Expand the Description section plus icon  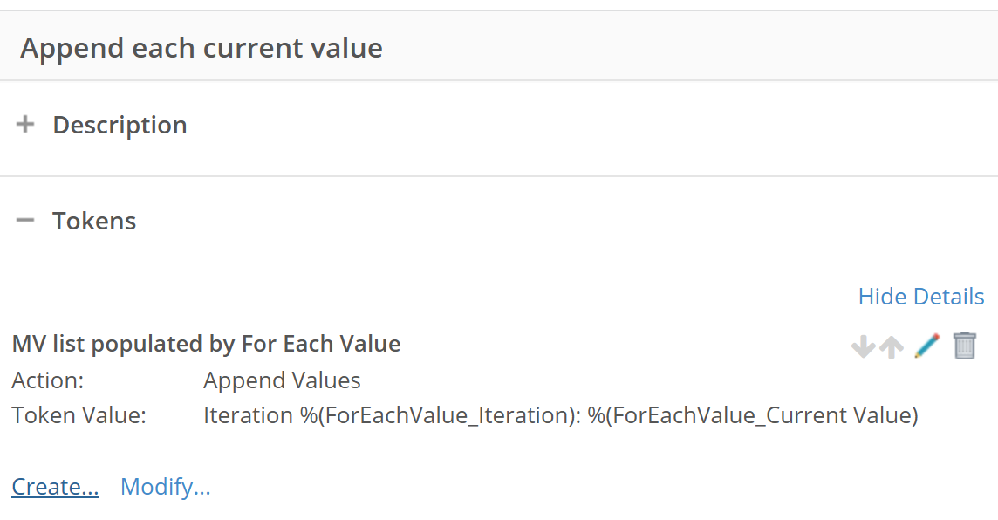25,124
